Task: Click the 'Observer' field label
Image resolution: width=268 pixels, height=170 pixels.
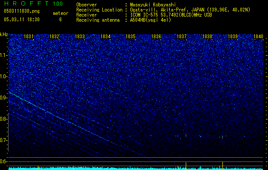Action: (86, 5)
